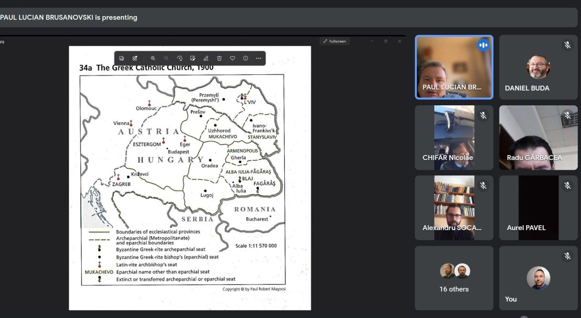The height and width of the screenshot is (318, 581).
Task: Click Aurel PAVEL's participant tile
Action: point(538,208)
